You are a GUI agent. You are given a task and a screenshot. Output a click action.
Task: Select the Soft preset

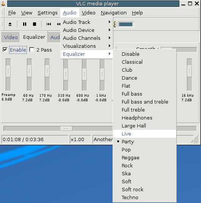tap(144, 182)
